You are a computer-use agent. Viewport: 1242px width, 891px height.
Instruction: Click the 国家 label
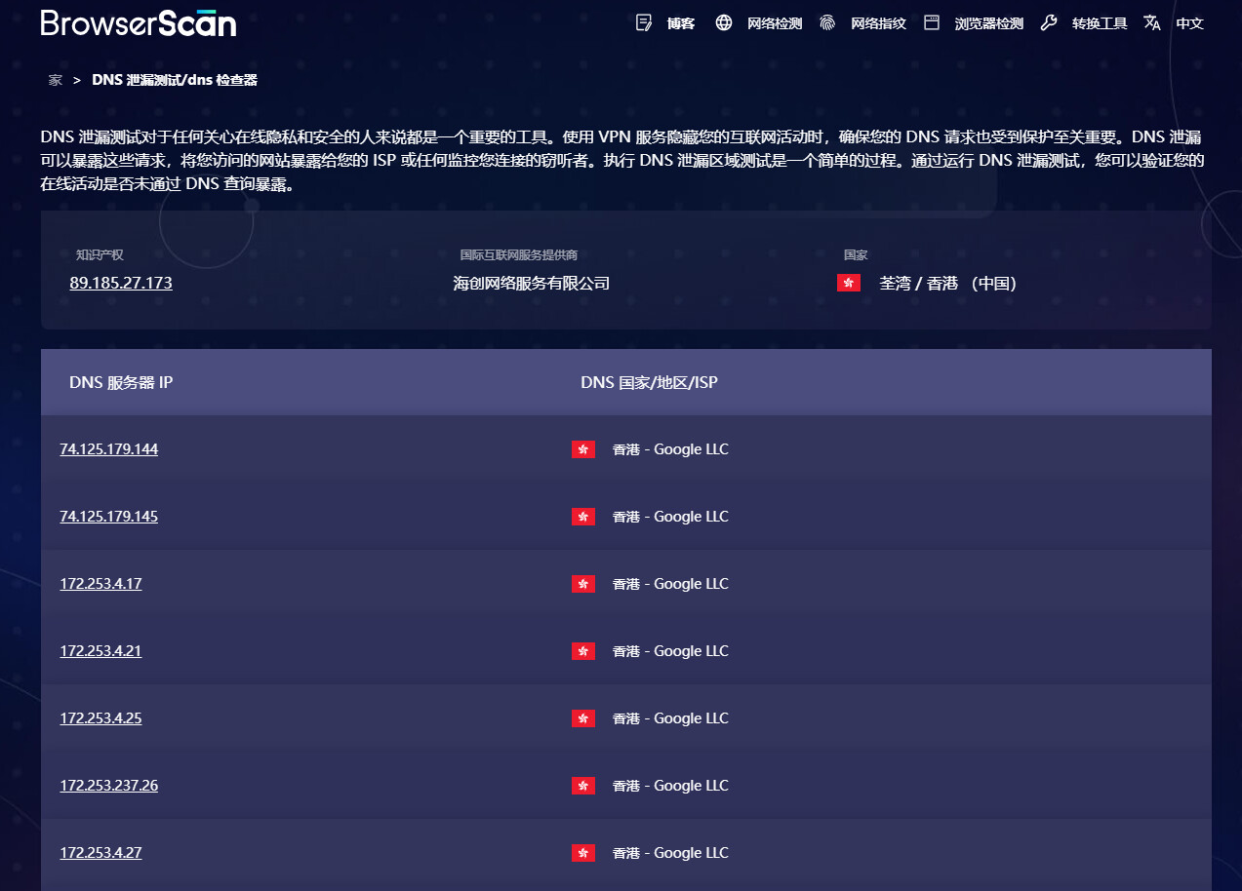856,255
